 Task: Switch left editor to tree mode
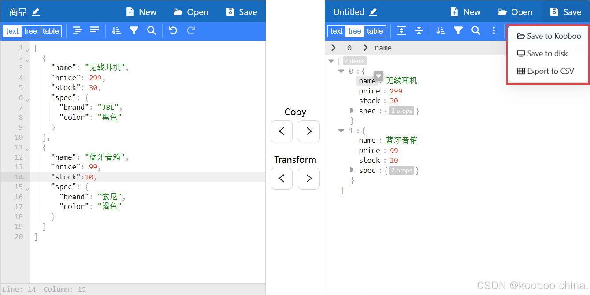pyautogui.click(x=30, y=31)
